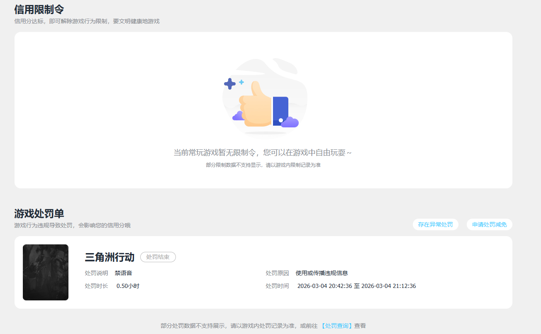541x334 pixels.
Task: Click the 存在异常处罚 button
Action: [x=435, y=224]
